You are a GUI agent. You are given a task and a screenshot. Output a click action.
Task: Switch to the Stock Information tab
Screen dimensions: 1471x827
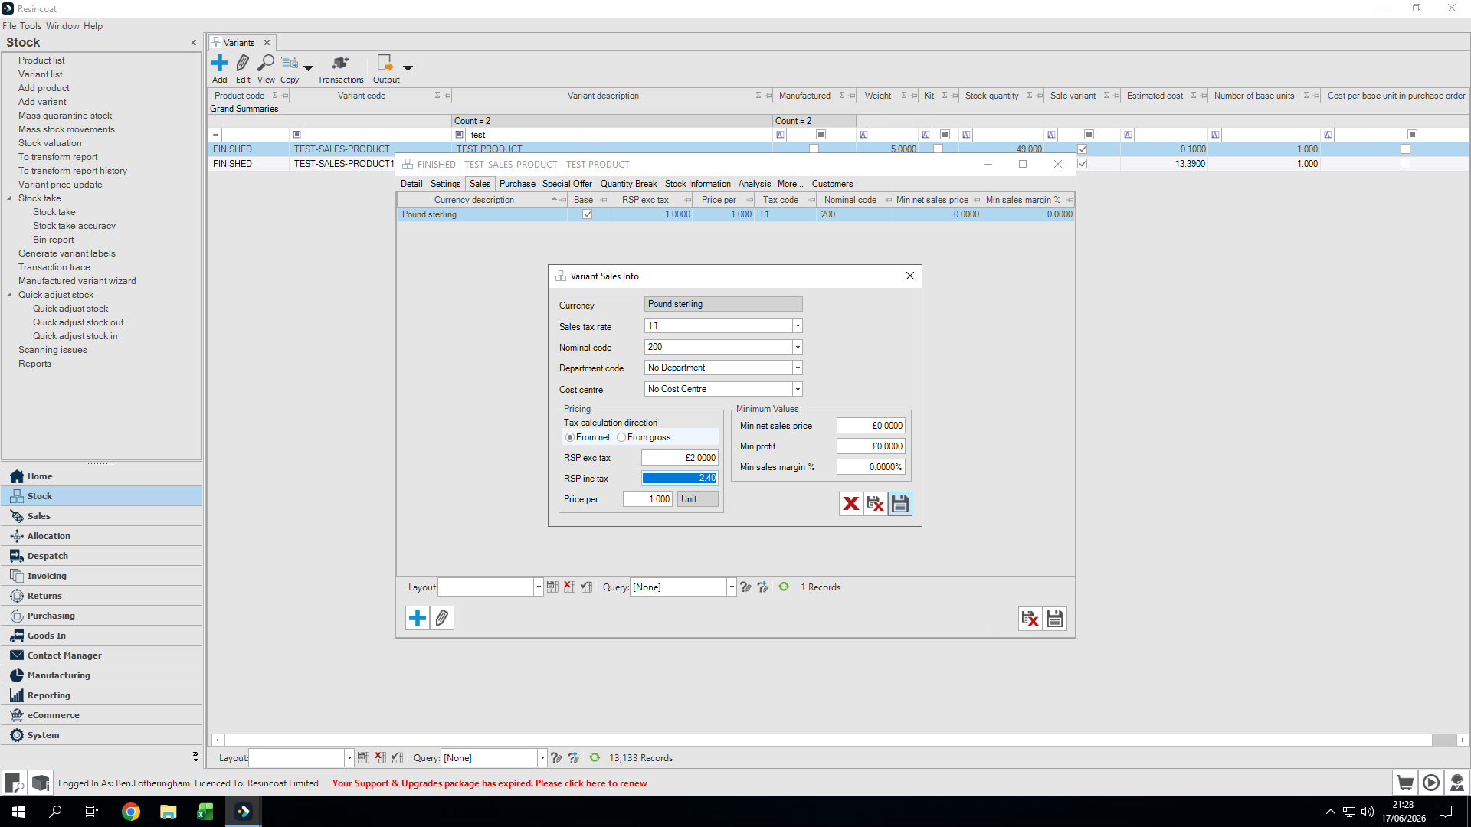pos(697,184)
